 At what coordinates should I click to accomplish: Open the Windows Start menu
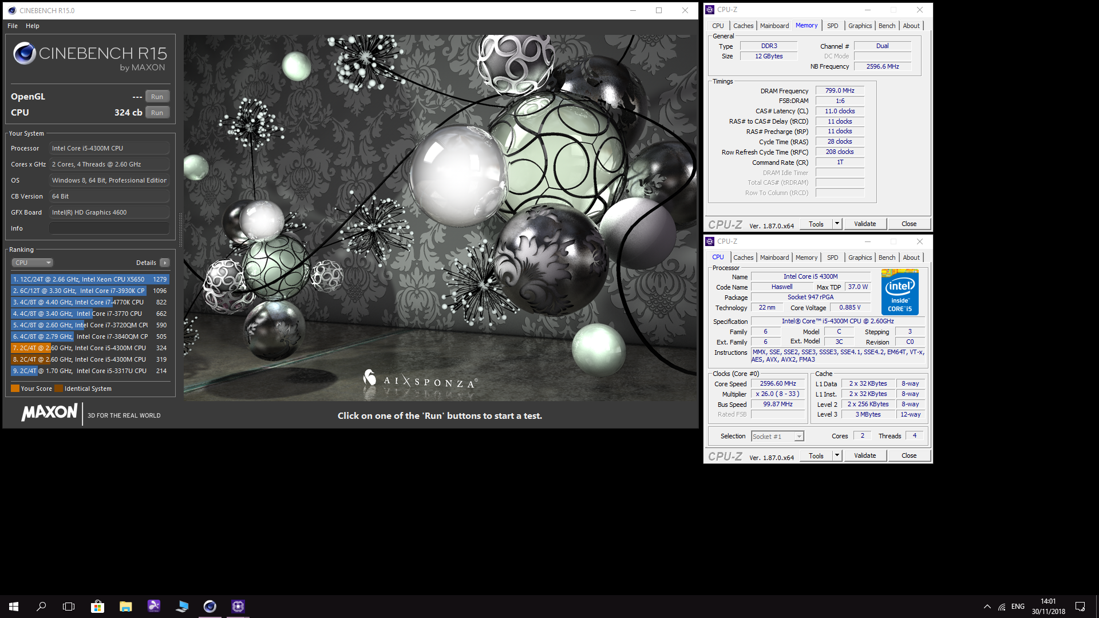[x=14, y=606]
